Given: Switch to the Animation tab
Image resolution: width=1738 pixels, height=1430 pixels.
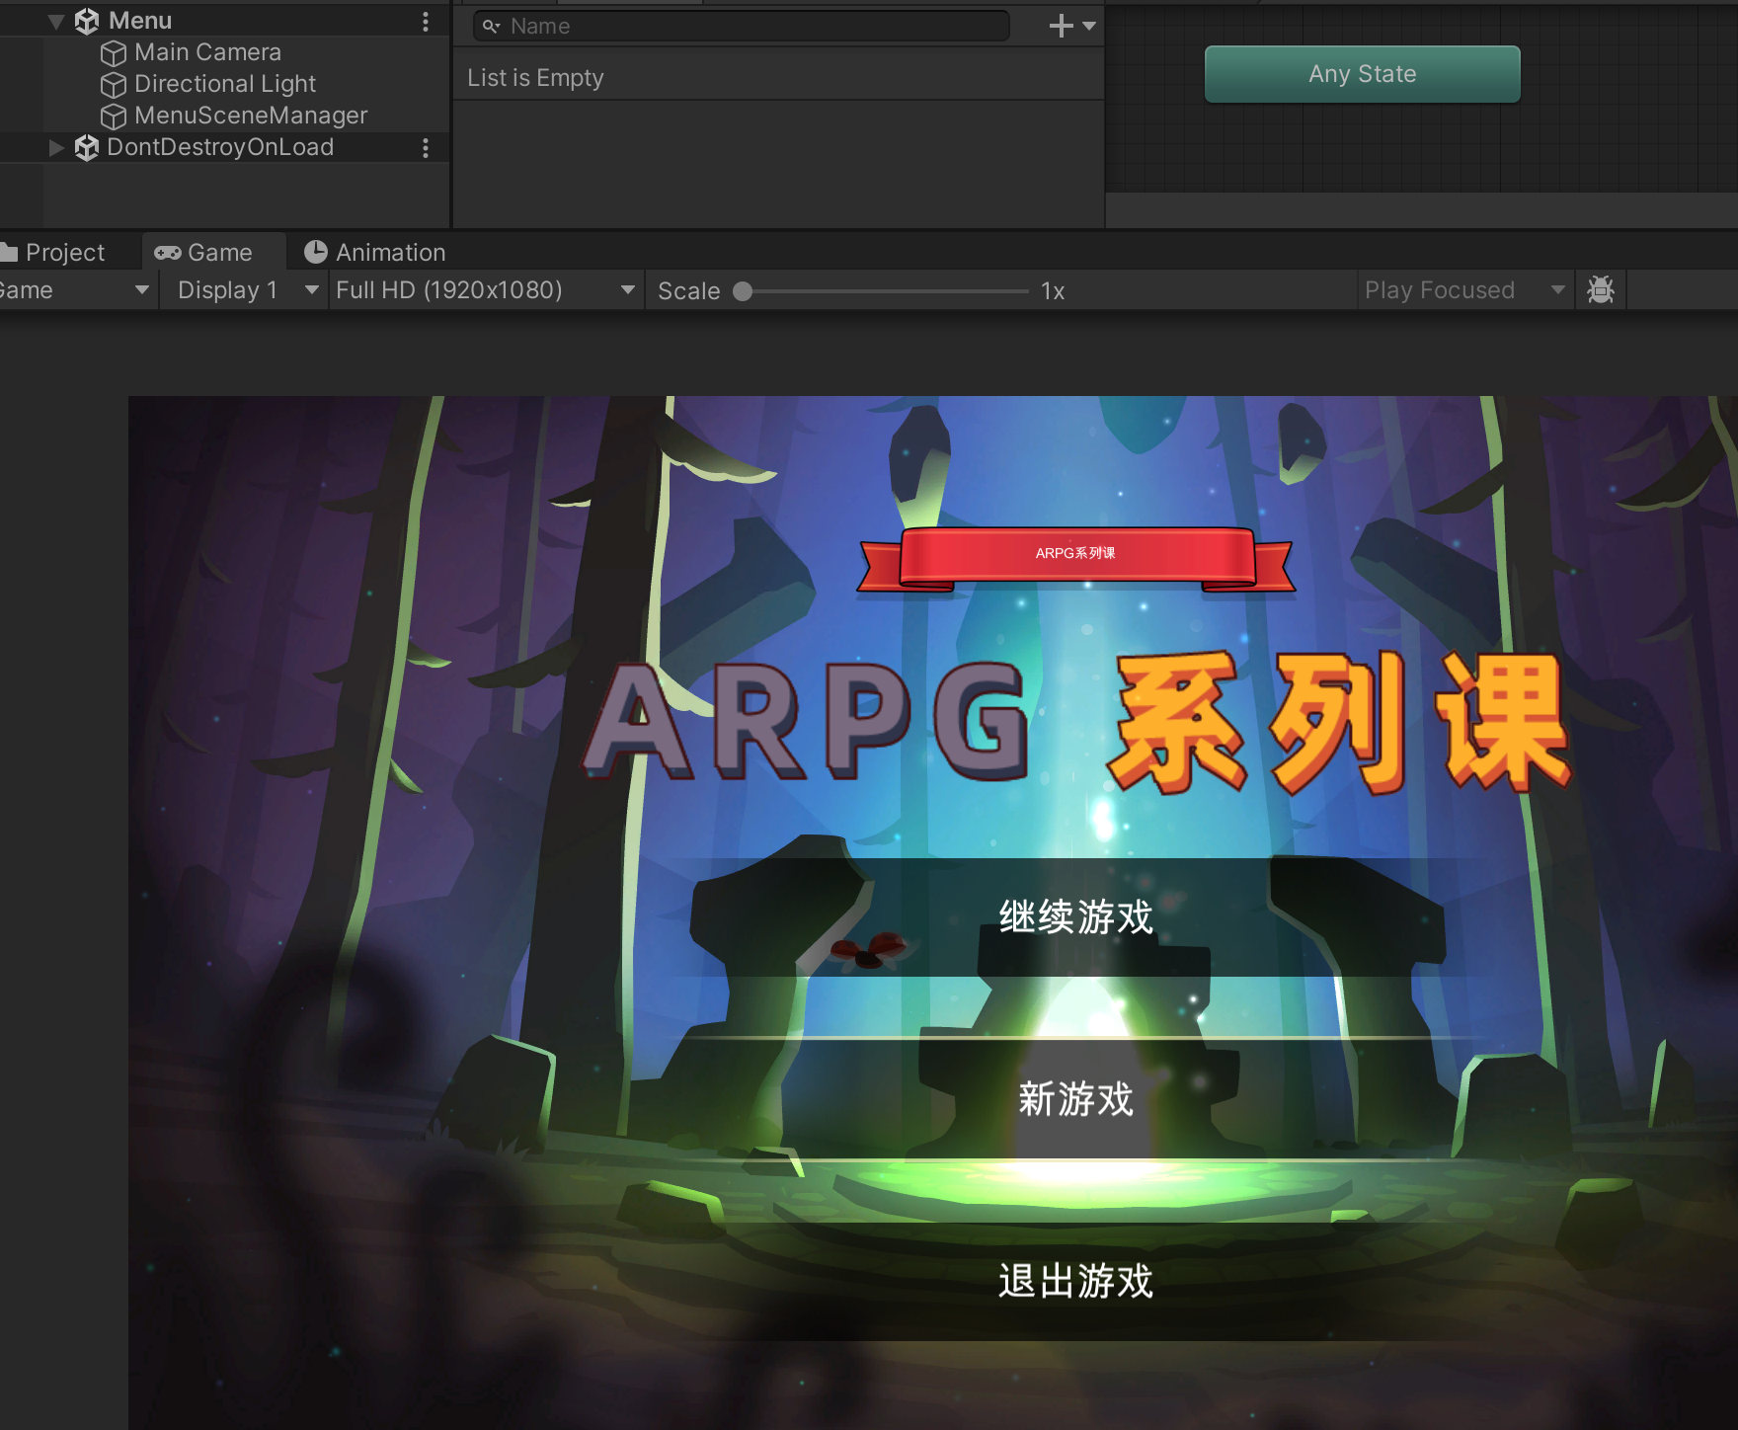Looking at the screenshot, I should tap(375, 253).
